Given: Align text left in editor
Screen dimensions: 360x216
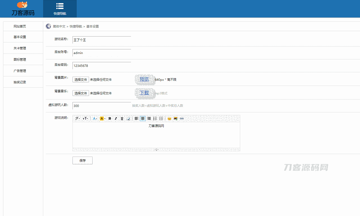Looking at the screenshot, I should [136, 119].
